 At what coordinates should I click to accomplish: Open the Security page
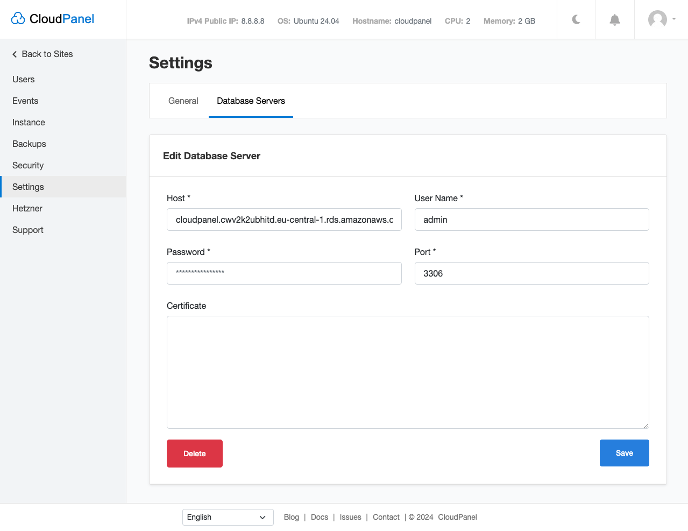(28, 165)
